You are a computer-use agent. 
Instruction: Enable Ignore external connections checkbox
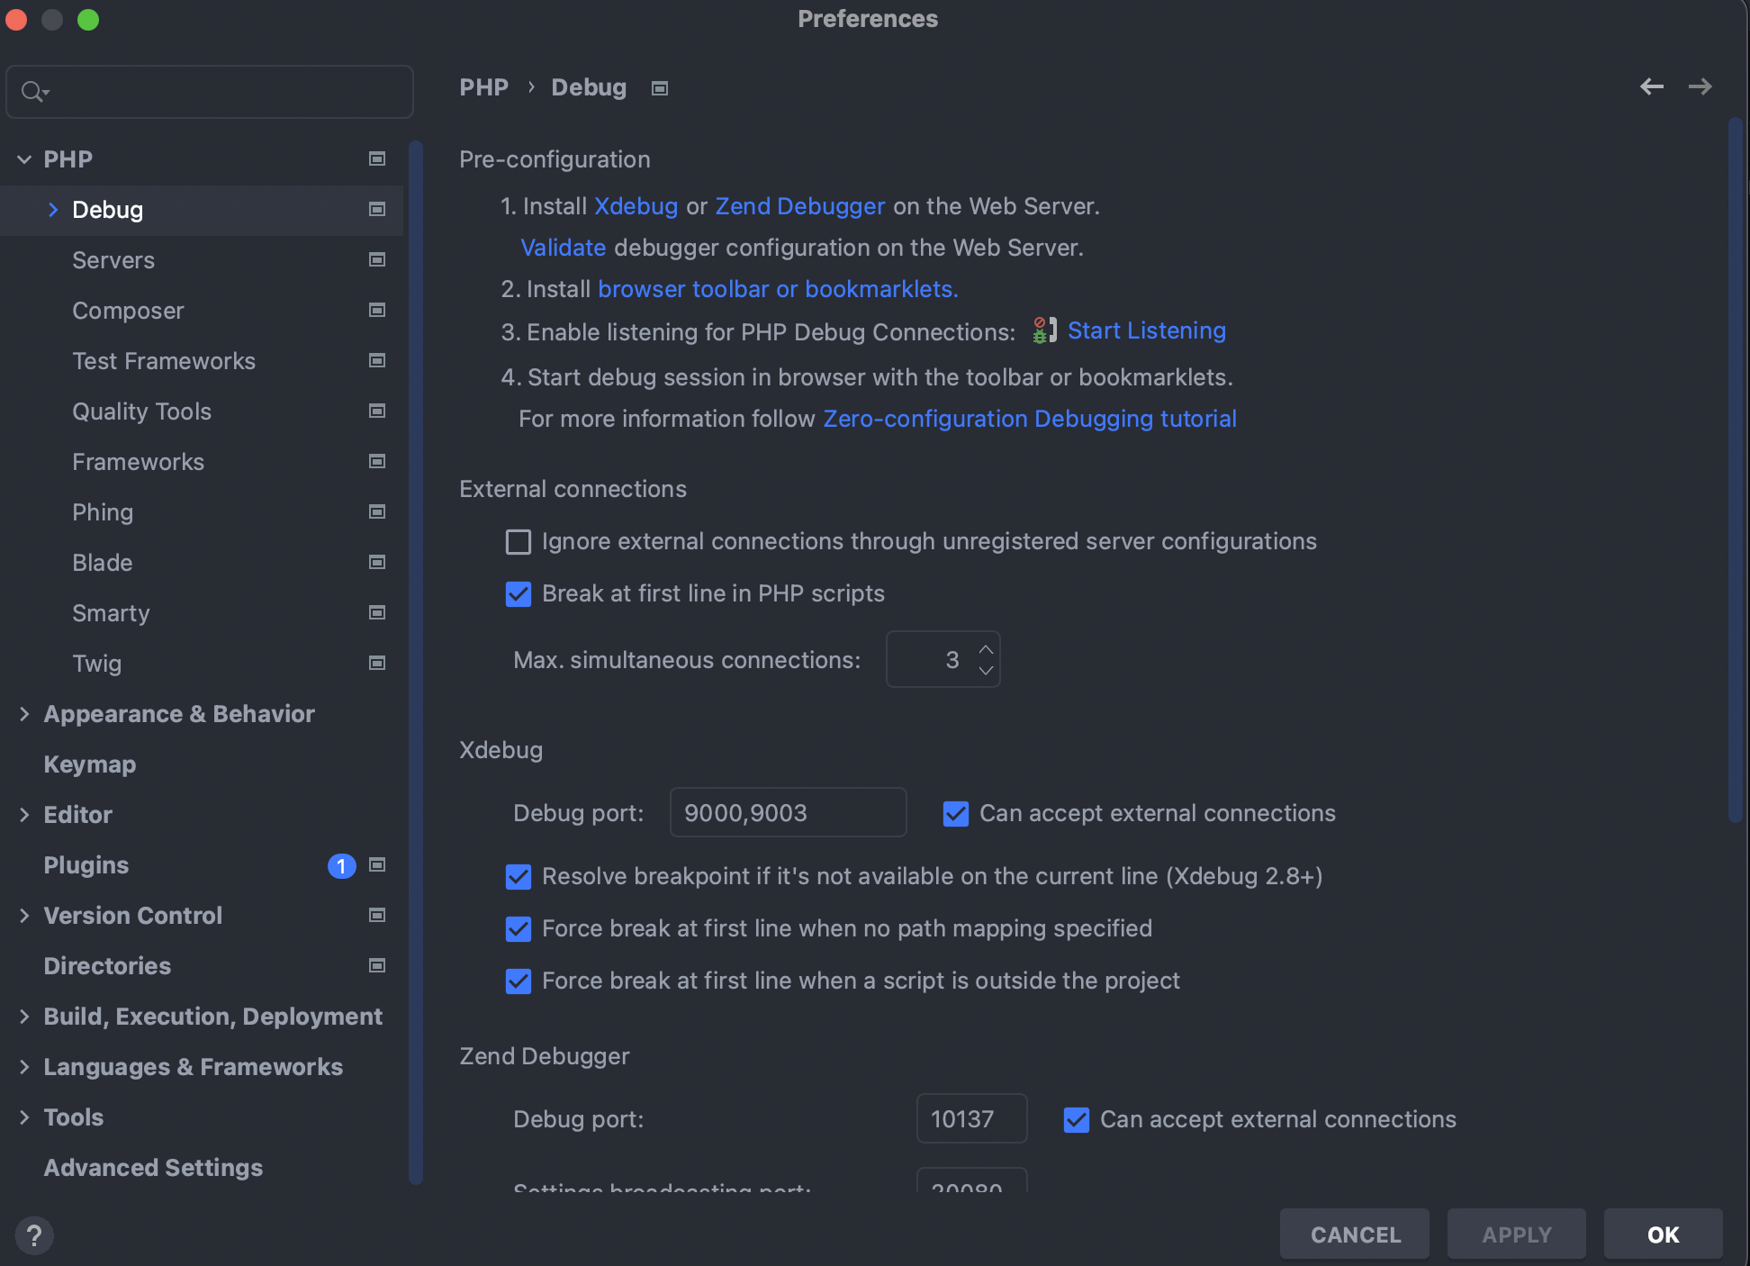pyautogui.click(x=519, y=541)
